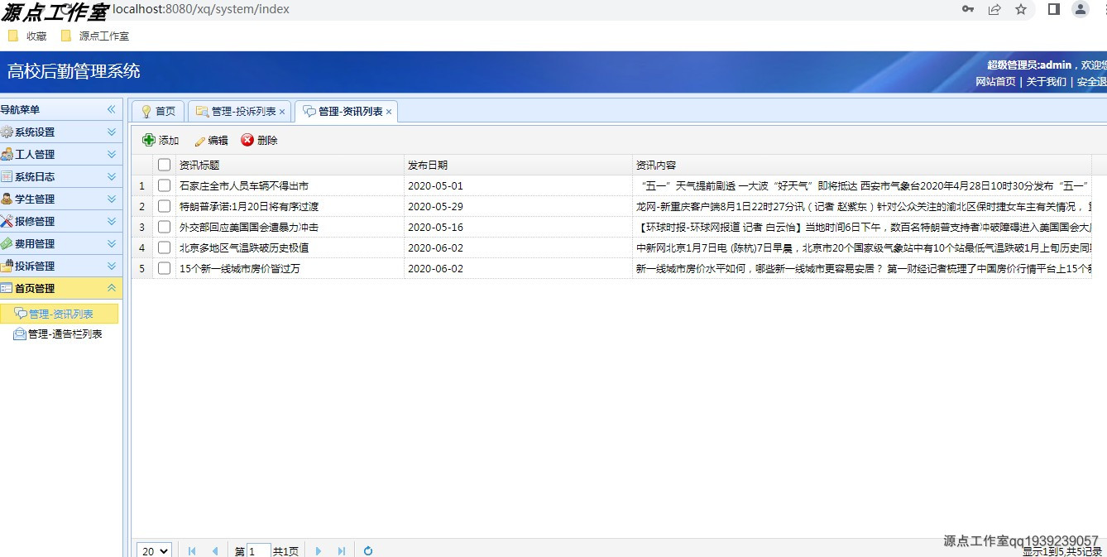Select the 系统设置 gear icon in the sidebar
This screenshot has height=557, width=1107.
(x=9, y=132)
